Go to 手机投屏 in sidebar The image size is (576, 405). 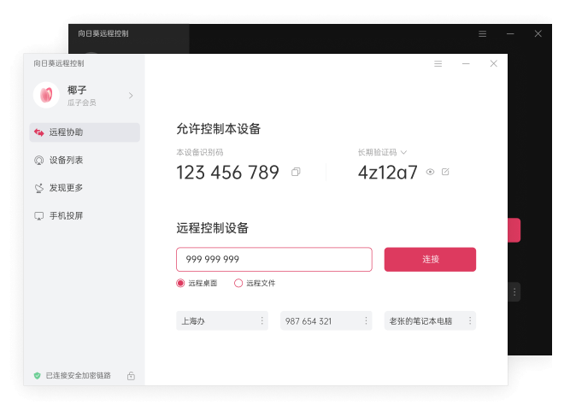coord(84,215)
